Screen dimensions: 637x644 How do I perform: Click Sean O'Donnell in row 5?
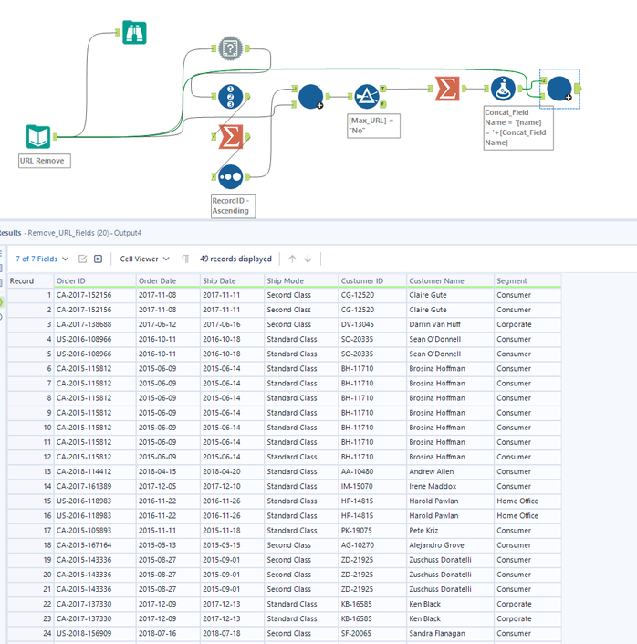450,354
